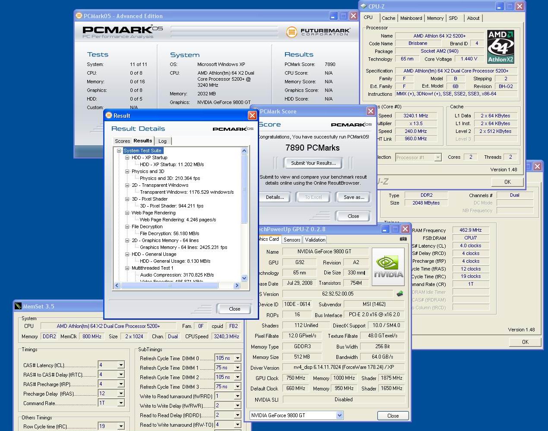548x431 pixels.
Task: Click the GPU-Z screenshot camera icon
Action: point(403,239)
